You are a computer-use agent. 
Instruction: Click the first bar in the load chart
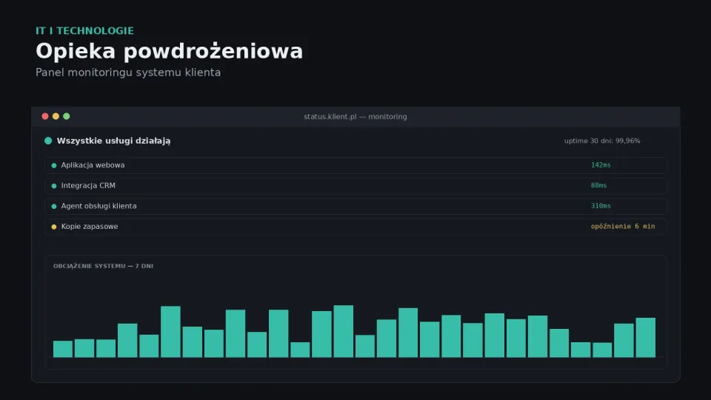pos(62,349)
